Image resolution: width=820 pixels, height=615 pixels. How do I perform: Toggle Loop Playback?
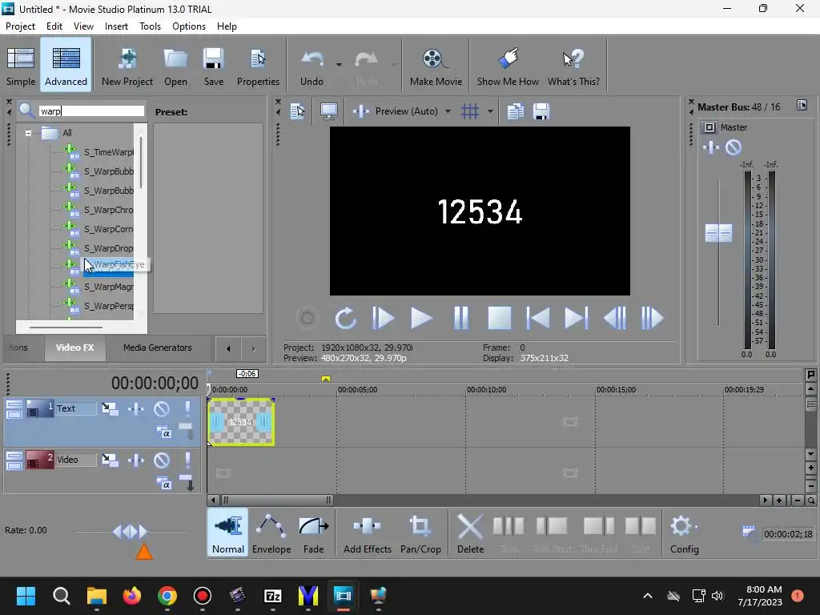(x=345, y=318)
